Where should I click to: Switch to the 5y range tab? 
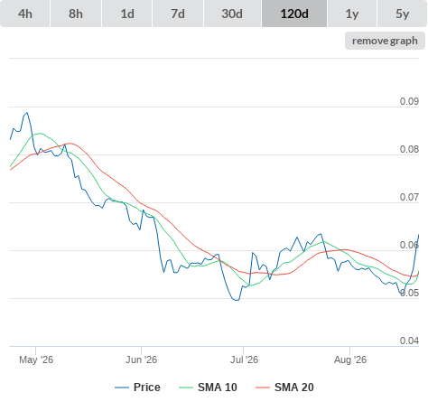coord(402,14)
